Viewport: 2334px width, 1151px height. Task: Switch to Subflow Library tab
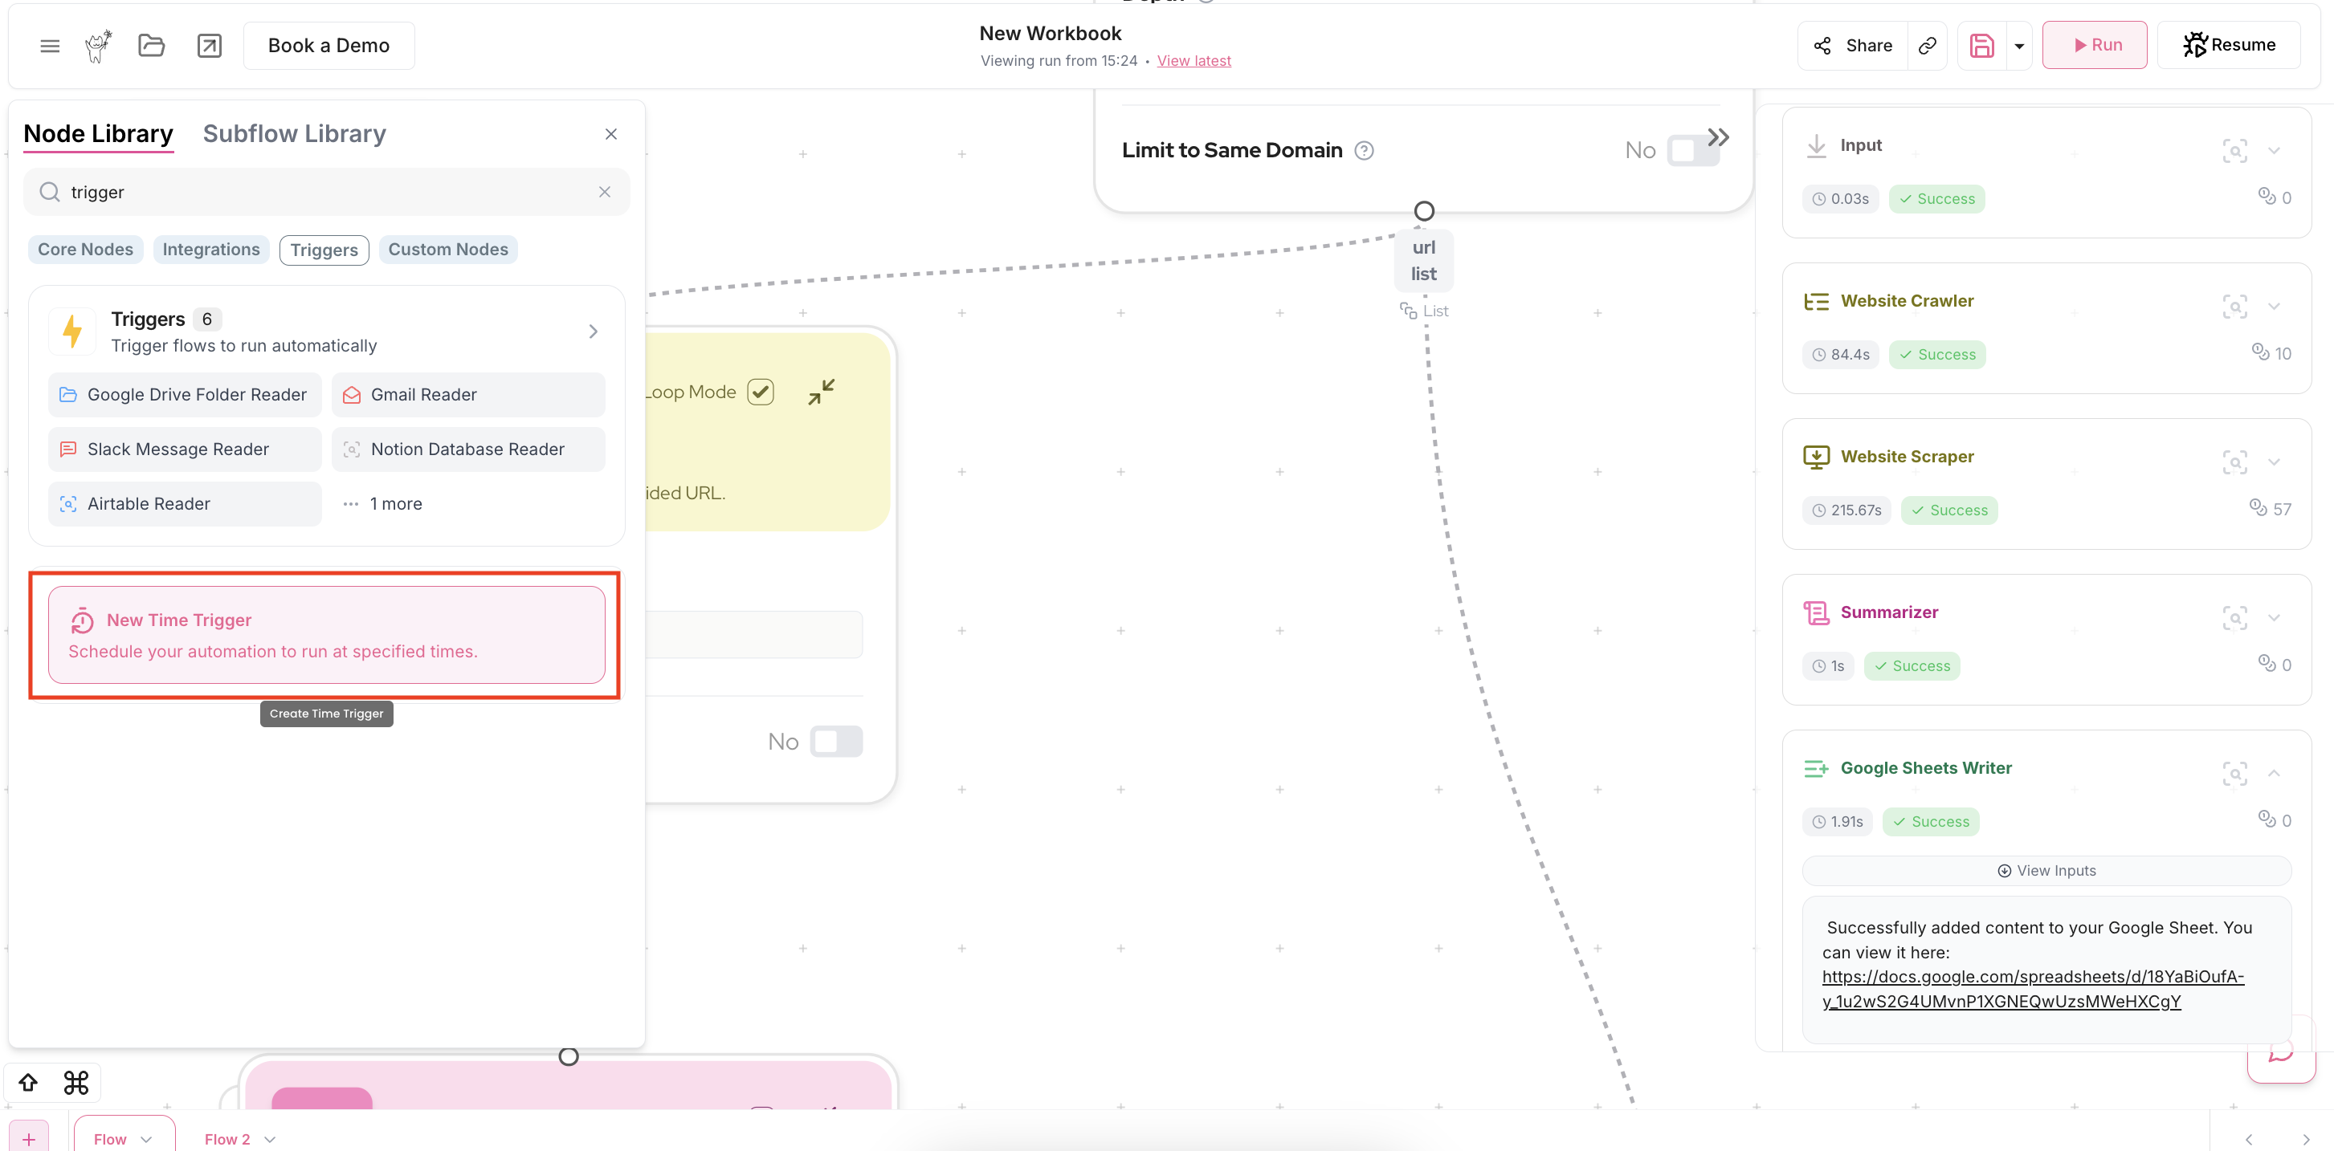point(295,134)
